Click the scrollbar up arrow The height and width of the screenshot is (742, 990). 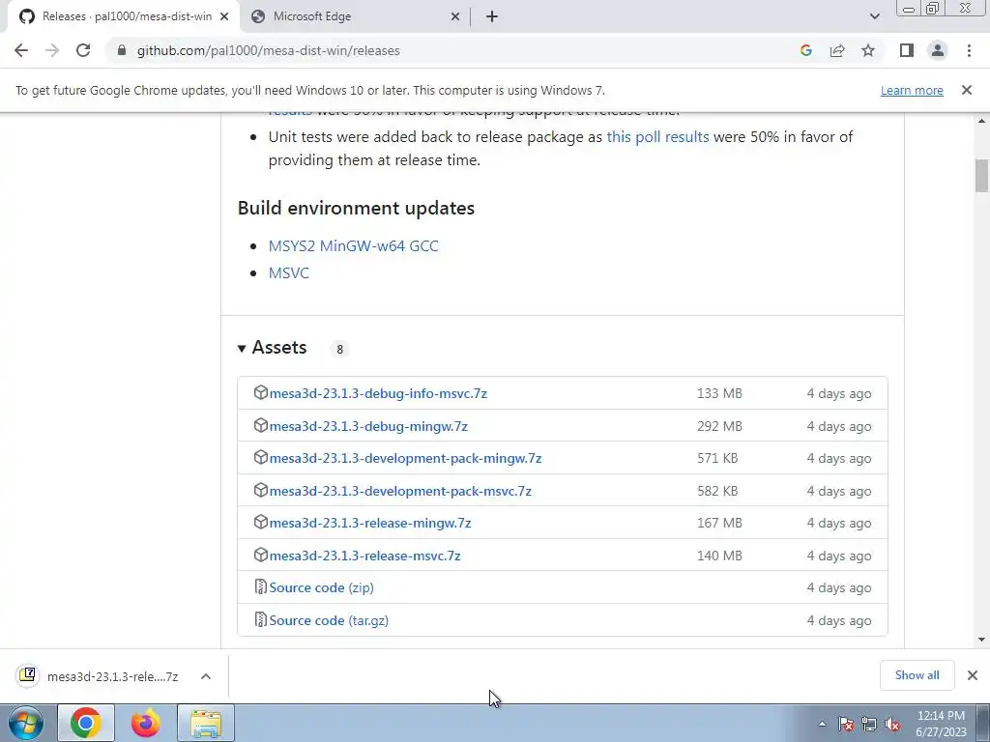point(982,121)
